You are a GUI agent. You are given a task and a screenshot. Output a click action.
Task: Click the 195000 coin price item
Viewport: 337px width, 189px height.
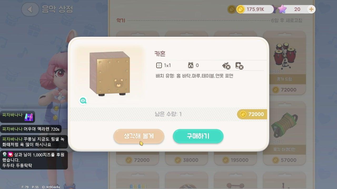235,160
